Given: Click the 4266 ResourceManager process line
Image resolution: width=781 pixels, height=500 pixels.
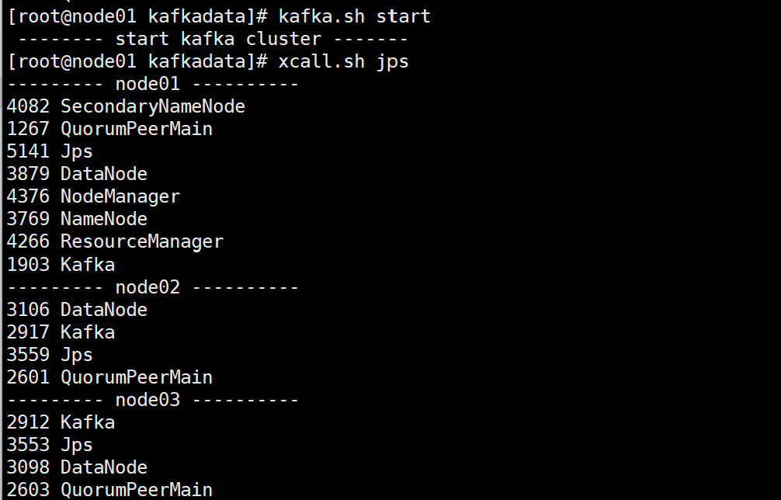Looking at the screenshot, I should (x=115, y=241).
